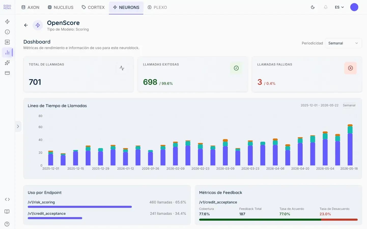
Task: Click the date range 2025-12-01 - 2026-05-22
Action: tap(319, 105)
